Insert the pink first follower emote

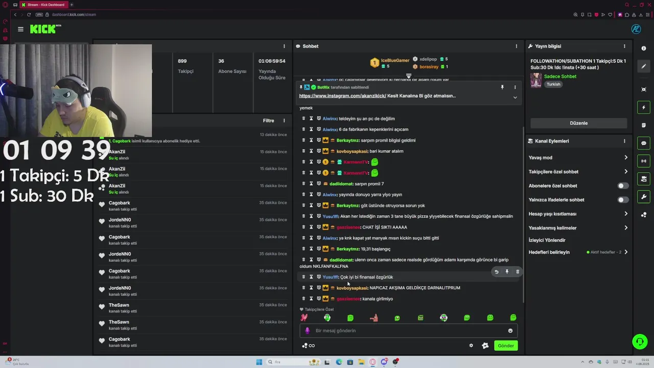304,317
